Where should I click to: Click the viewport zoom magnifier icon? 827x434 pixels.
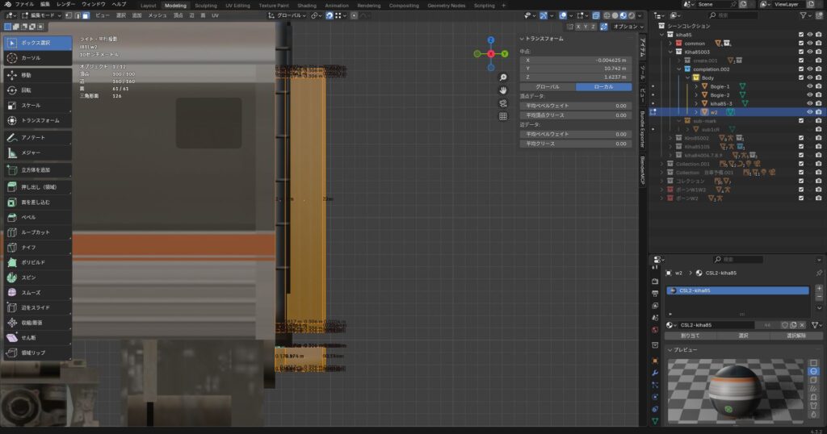click(x=503, y=77)
